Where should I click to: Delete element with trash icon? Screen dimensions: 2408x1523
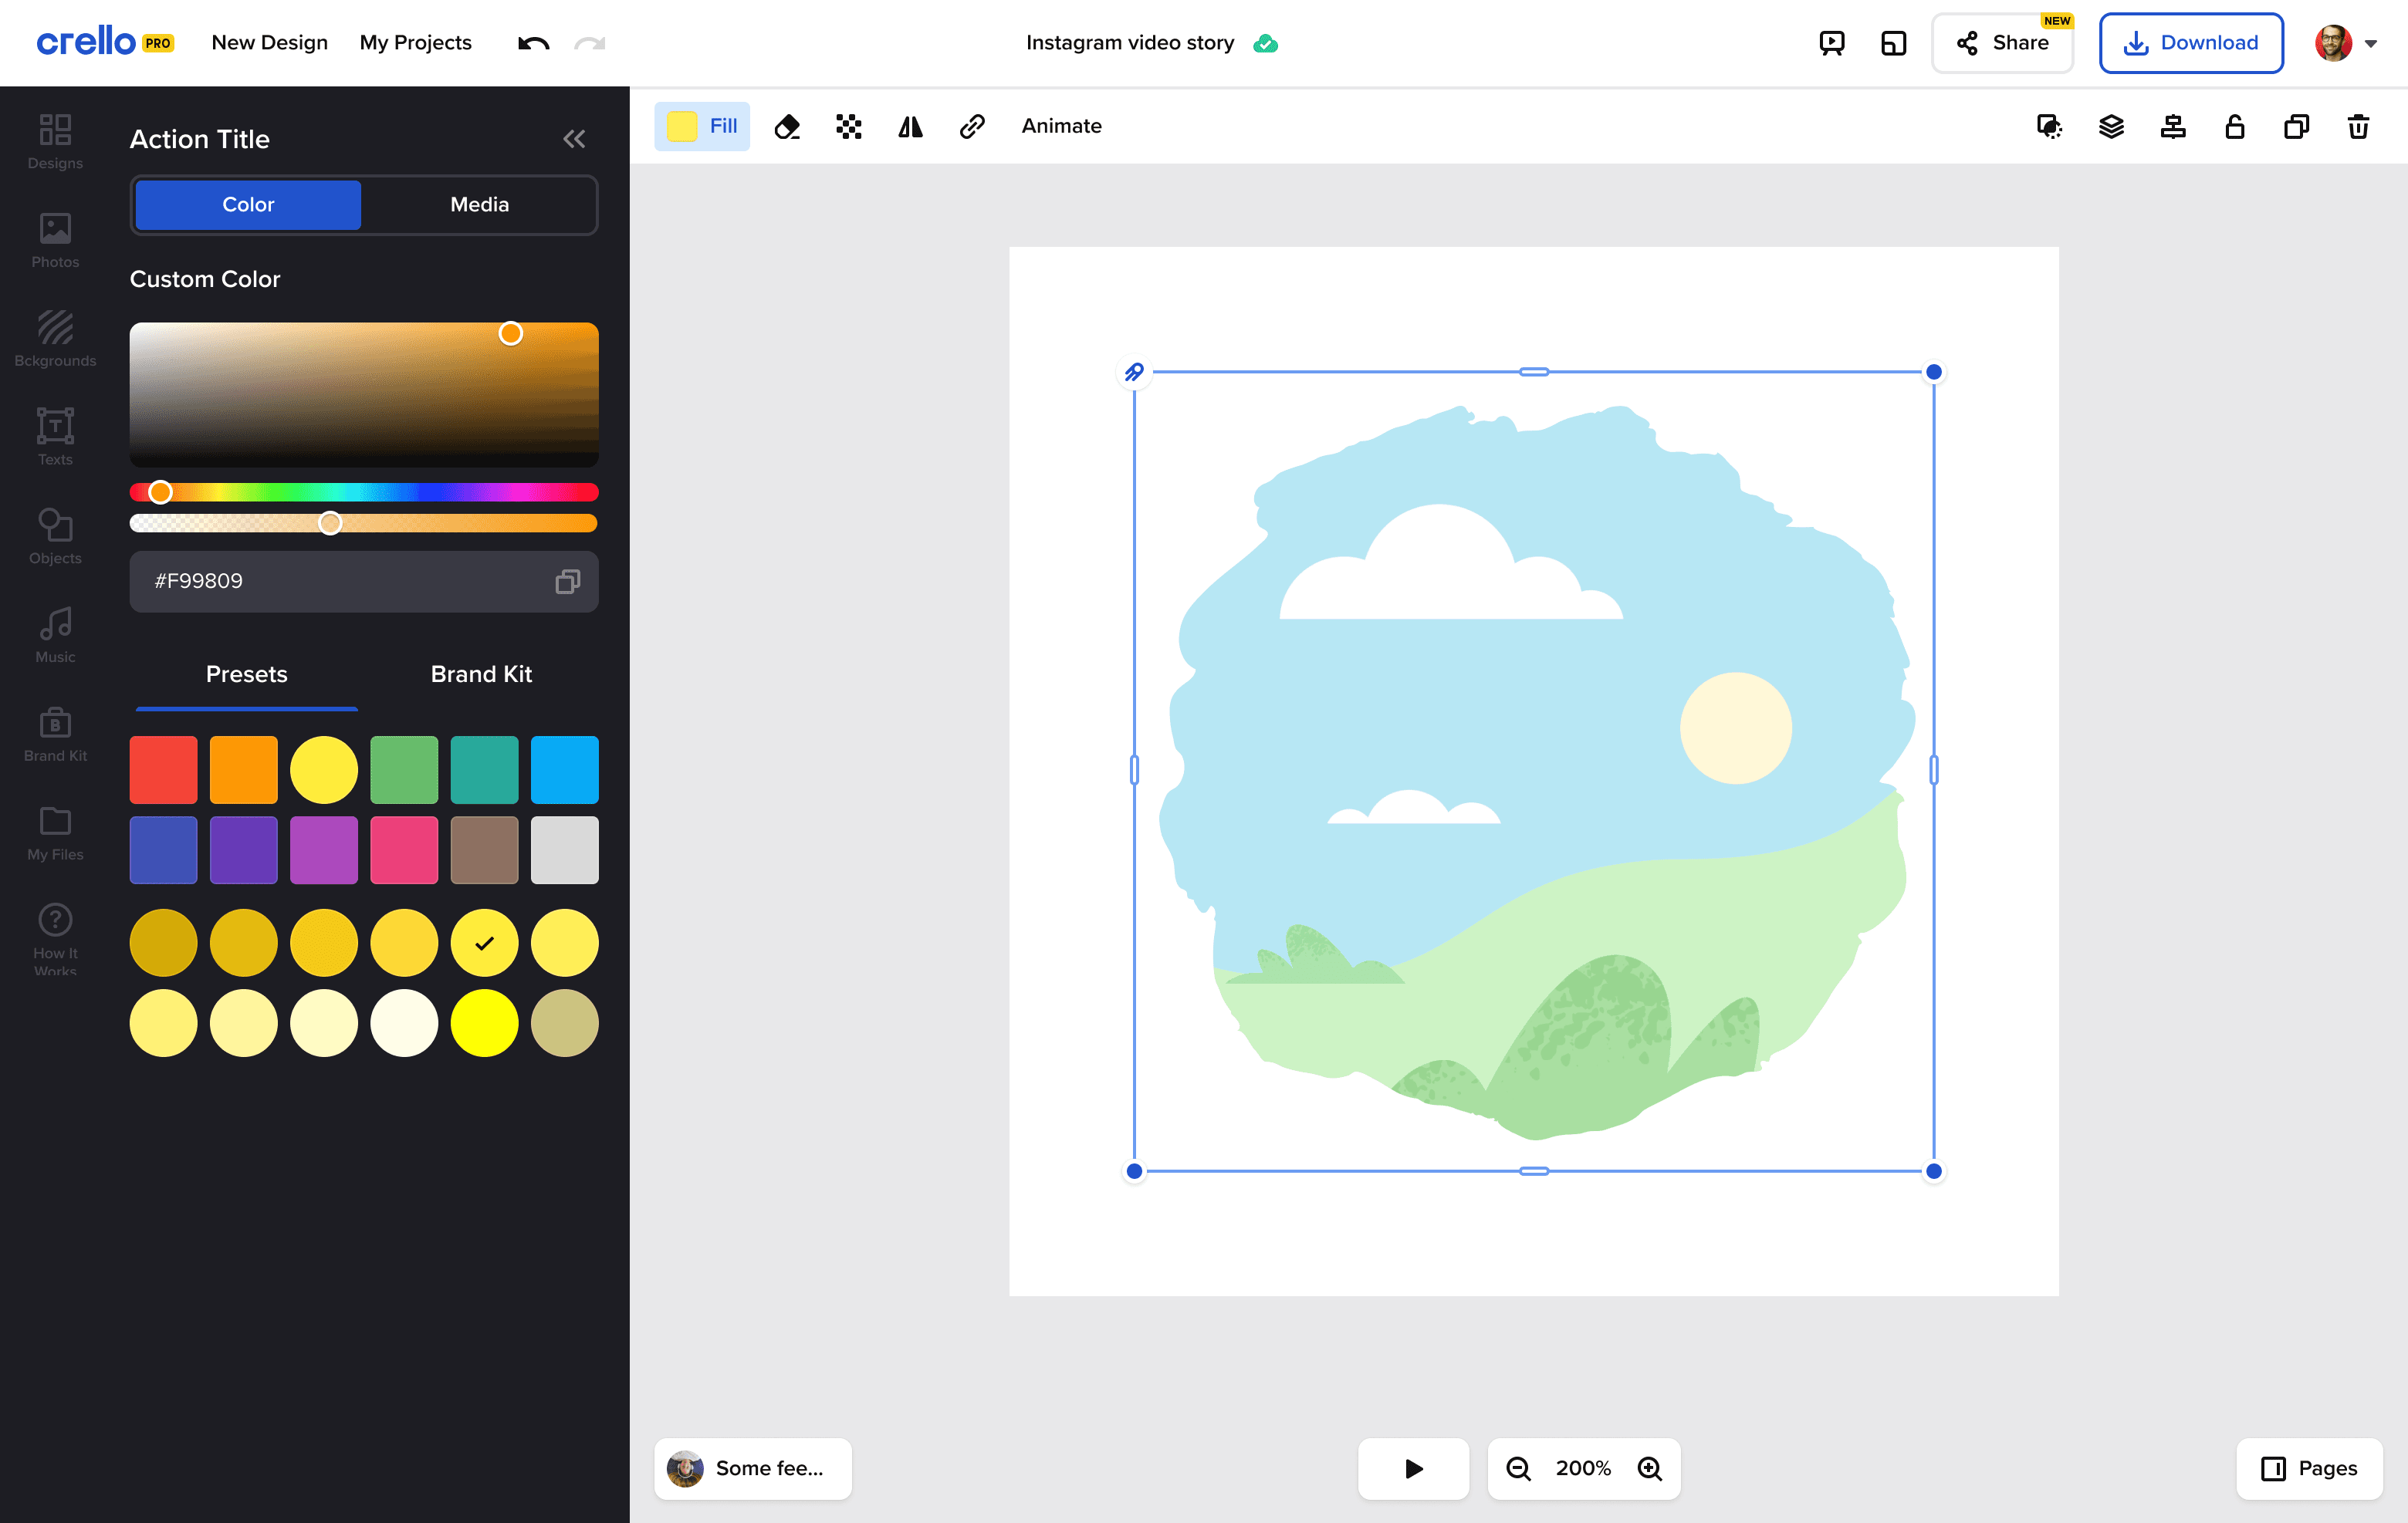coord(2358,127)
